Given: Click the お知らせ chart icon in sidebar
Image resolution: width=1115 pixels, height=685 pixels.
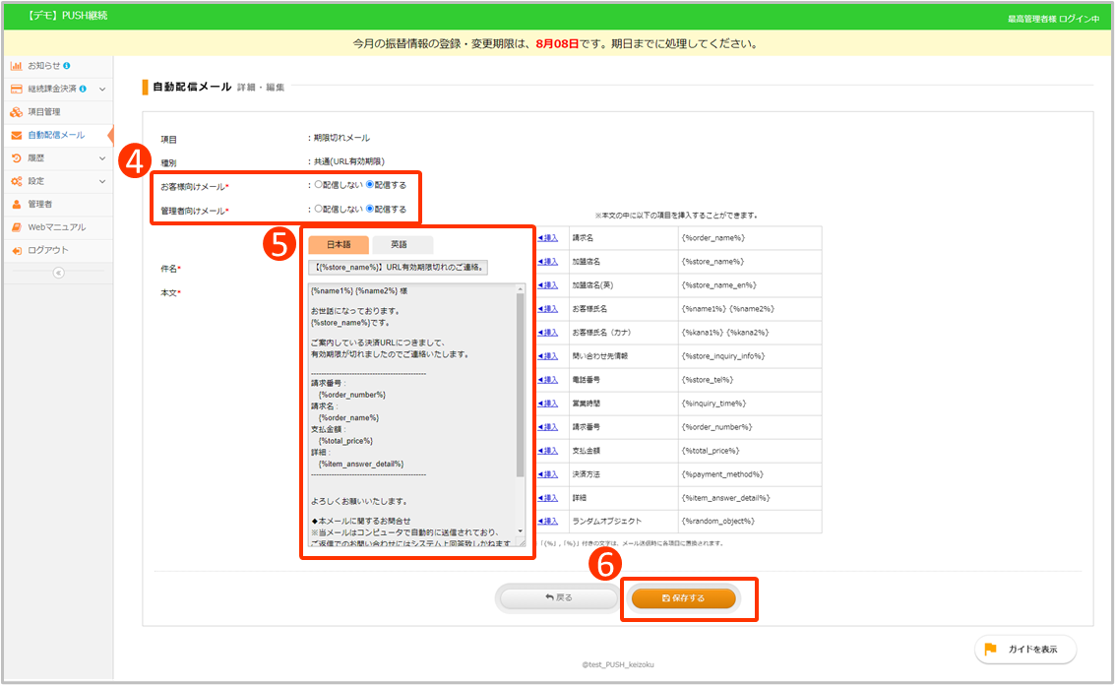Looking at the screenshot, I should (x=16, y=66).
